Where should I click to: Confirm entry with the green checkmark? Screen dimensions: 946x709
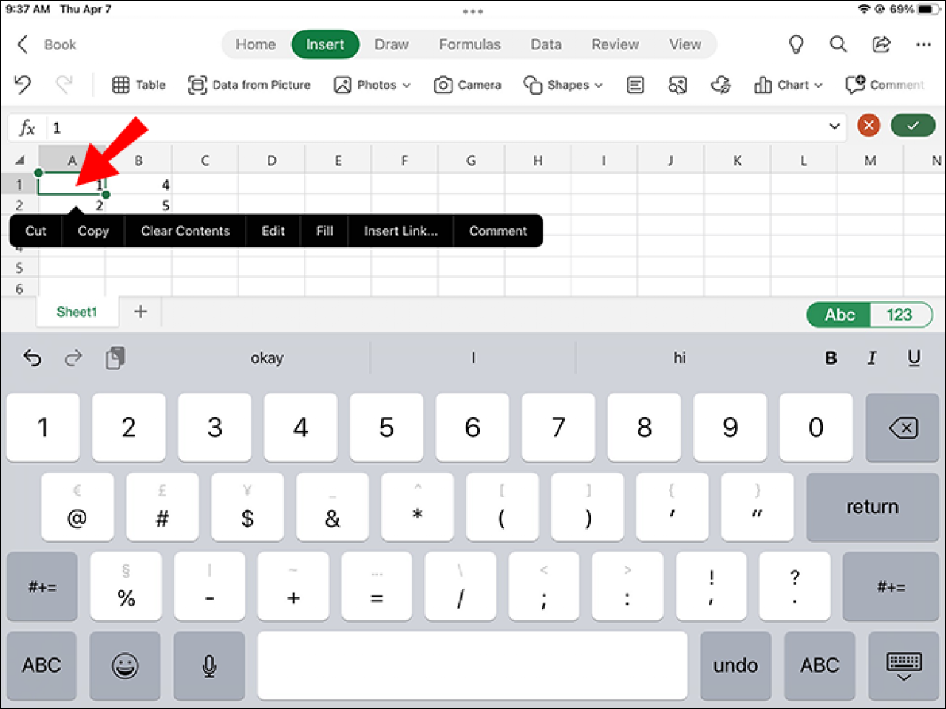click(913, 125)
